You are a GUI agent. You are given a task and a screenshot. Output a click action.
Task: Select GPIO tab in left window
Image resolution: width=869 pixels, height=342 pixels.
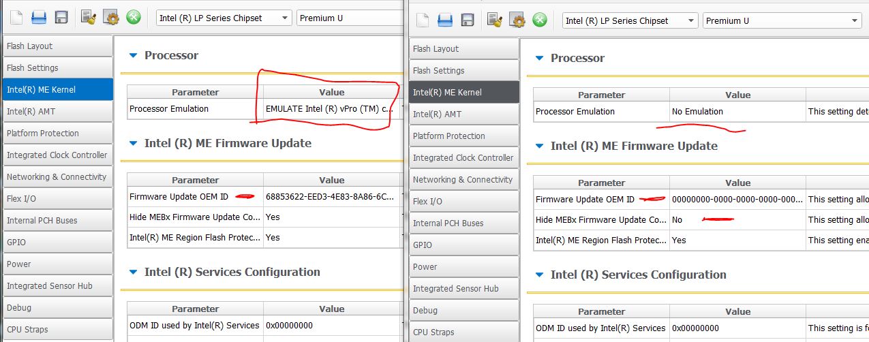pos(57,243)
